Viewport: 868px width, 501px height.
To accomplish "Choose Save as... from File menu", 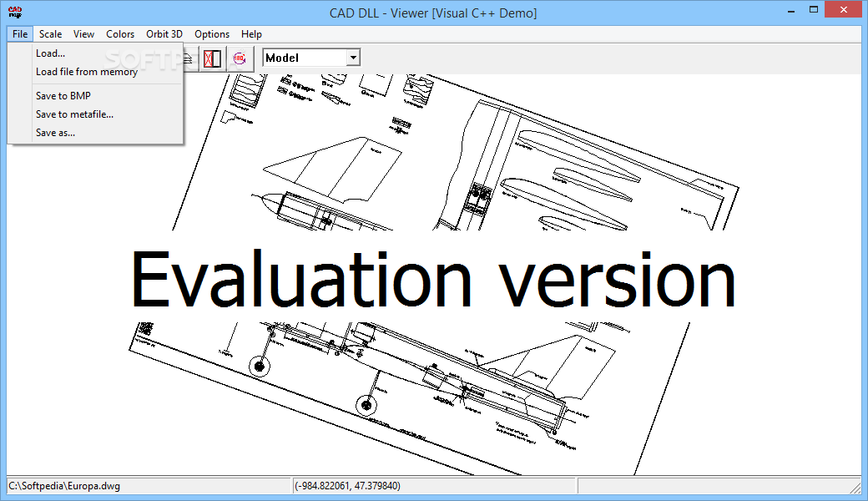I will [x=95, y=133].
